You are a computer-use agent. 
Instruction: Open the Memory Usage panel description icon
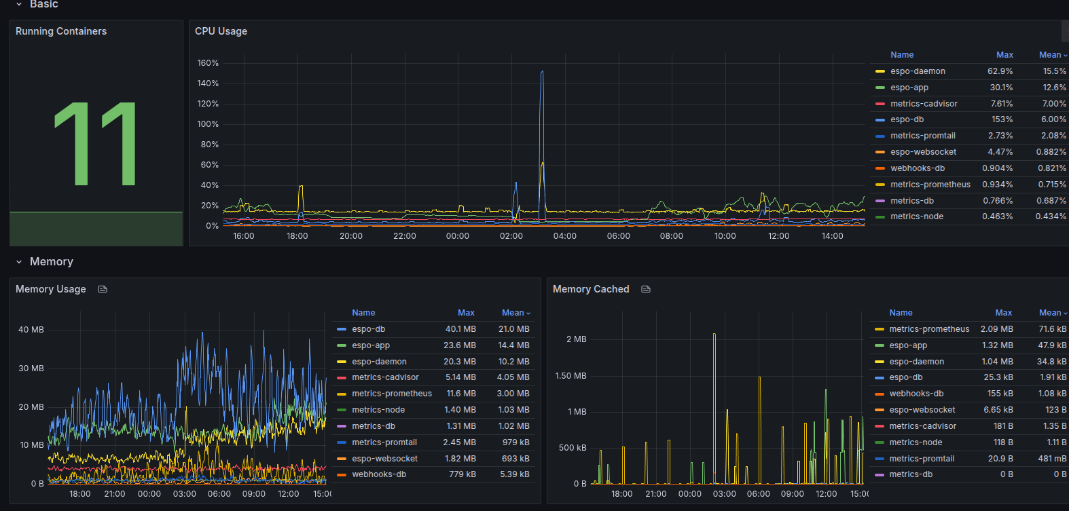[x=103, y=289]
